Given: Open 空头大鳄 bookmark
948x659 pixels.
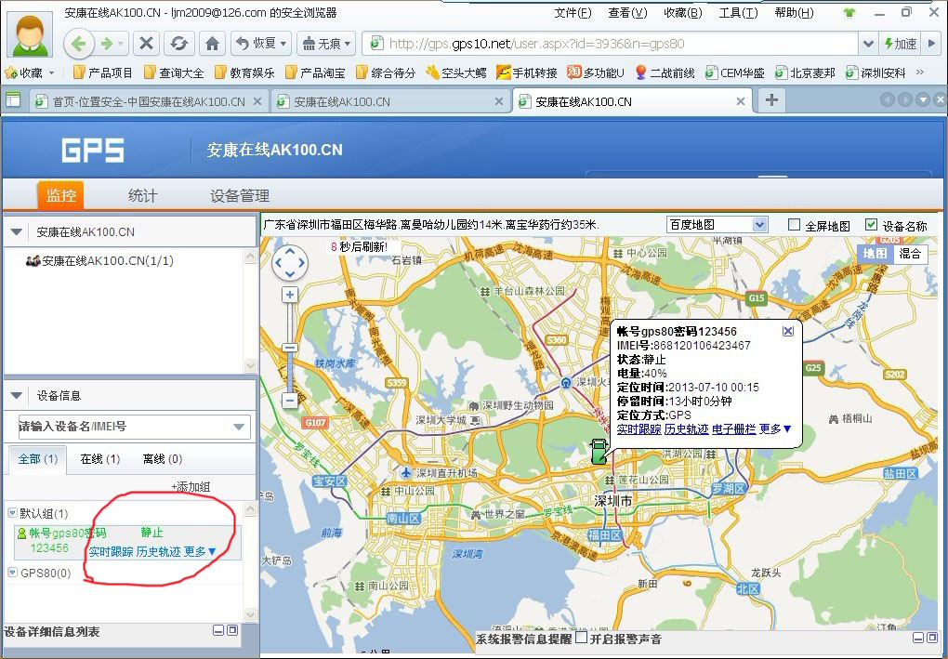Looking at the screenshot, I should [456, 73].
